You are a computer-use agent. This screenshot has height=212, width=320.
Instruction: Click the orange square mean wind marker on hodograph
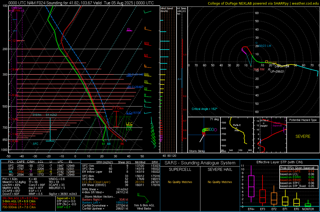pos(267,61)
